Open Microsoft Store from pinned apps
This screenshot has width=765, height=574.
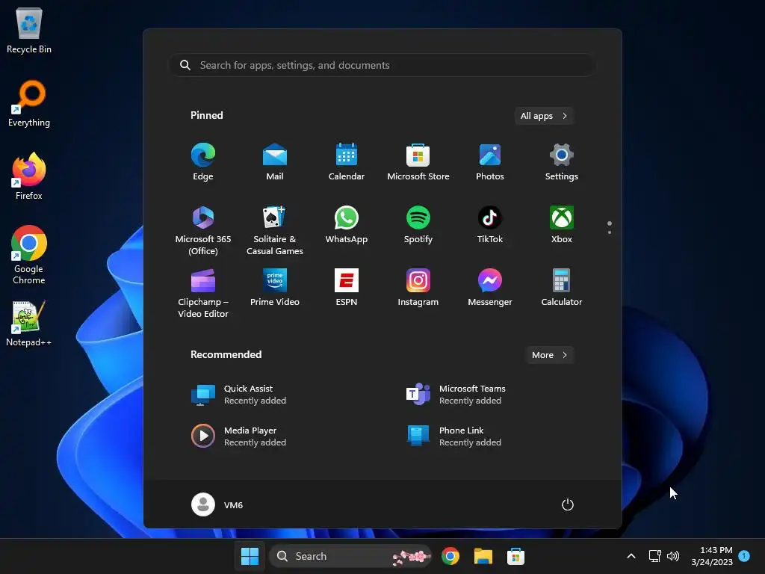[418, 162]
